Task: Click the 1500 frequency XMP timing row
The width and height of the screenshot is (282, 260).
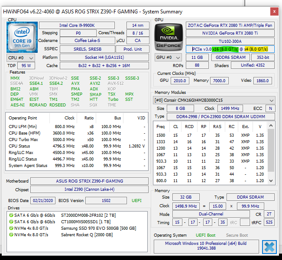Action: point(210,135)
